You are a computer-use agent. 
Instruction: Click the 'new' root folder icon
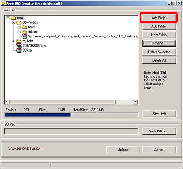[x=13, y=18]
